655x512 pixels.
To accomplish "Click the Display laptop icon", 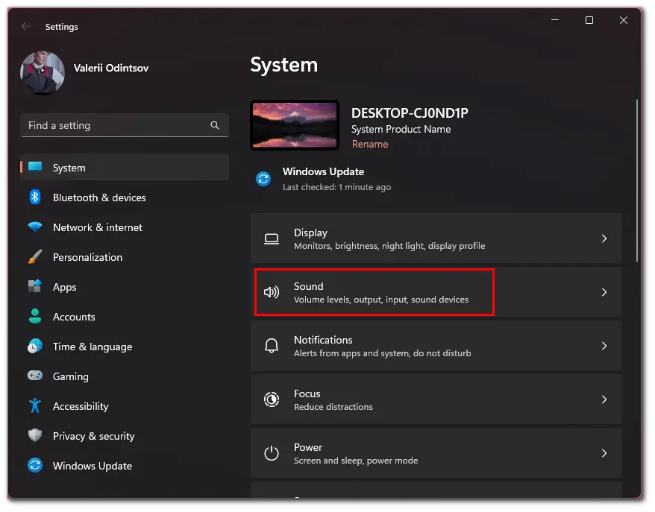I will pos(272,238).
